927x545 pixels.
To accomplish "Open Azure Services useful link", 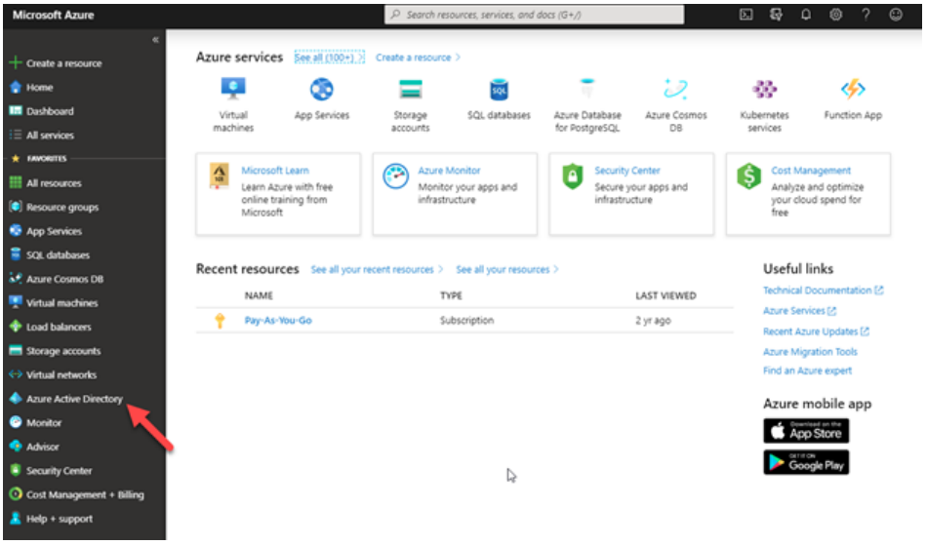I will point(799,311).
